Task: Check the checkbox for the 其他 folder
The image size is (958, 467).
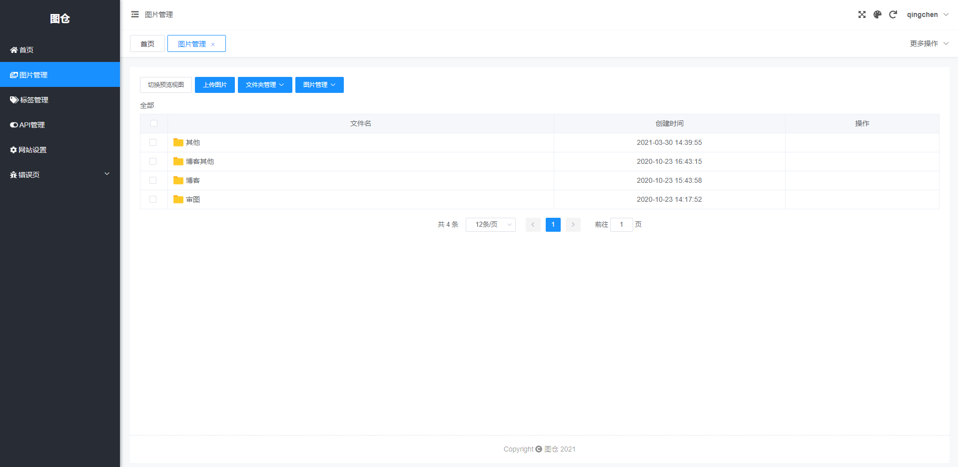Action: point(153,142)
